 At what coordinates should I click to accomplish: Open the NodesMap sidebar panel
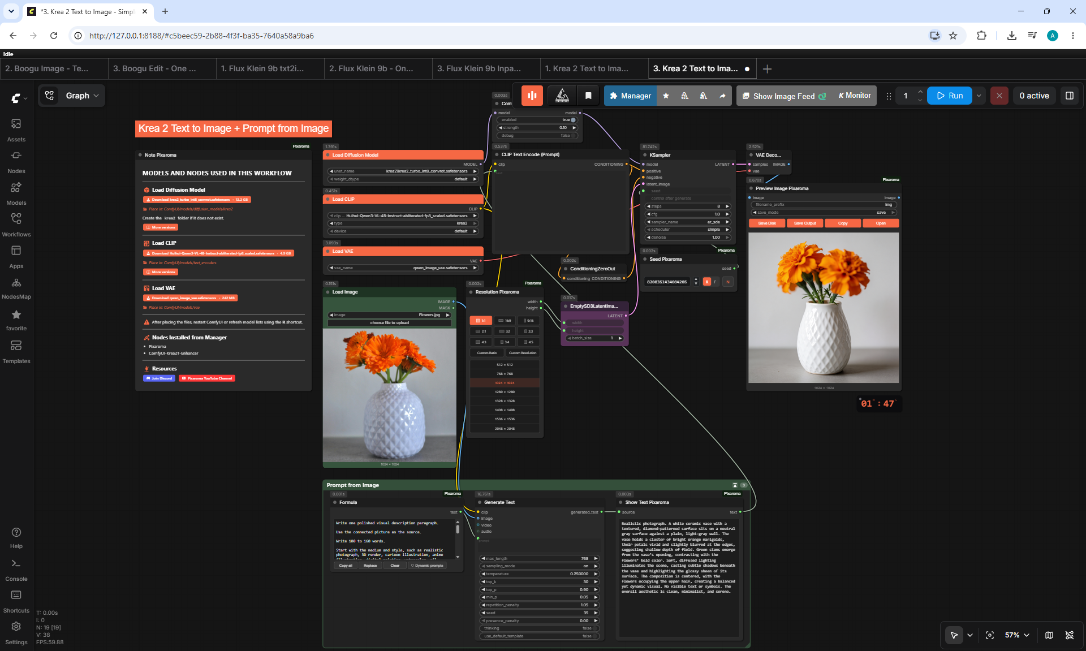coord(16,288)
